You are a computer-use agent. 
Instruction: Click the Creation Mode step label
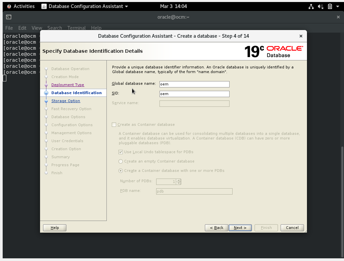point(65,77)
